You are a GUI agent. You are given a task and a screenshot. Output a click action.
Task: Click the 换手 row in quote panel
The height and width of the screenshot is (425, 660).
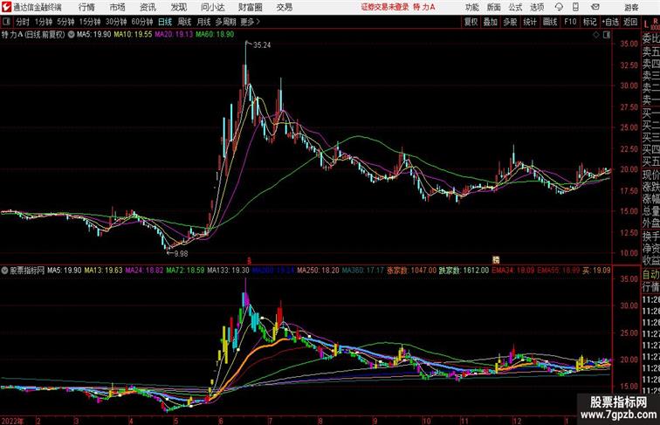click(x=650, y=236)
